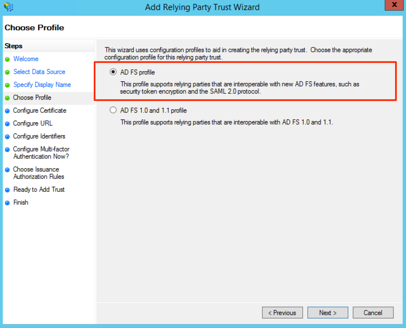Viewport: 406px width, 328px height.
Task: Click the blue bullet beside Configure URL
Action: point(8,124)
